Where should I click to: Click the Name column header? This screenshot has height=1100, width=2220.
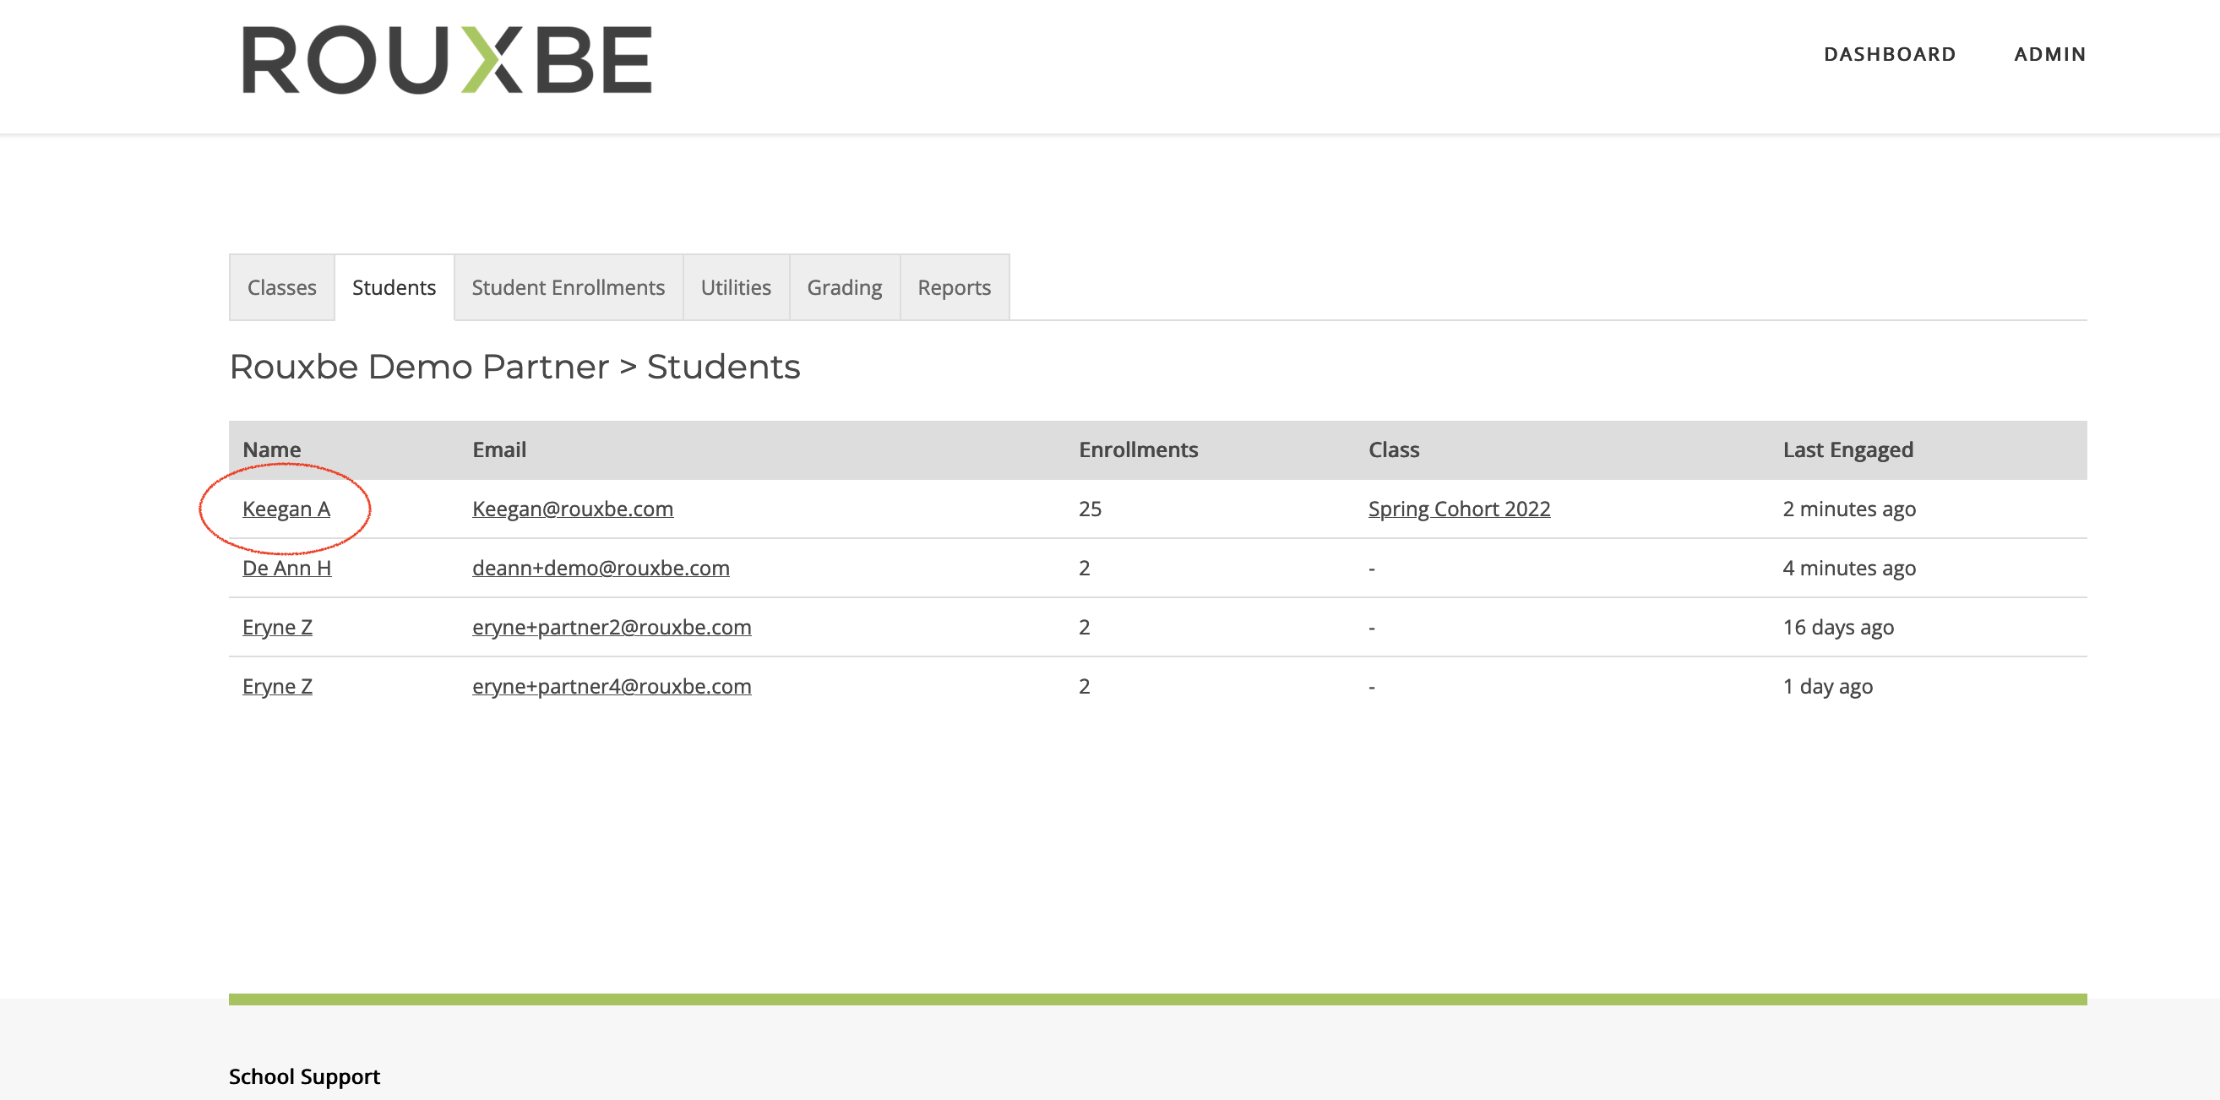coord(271,449)
